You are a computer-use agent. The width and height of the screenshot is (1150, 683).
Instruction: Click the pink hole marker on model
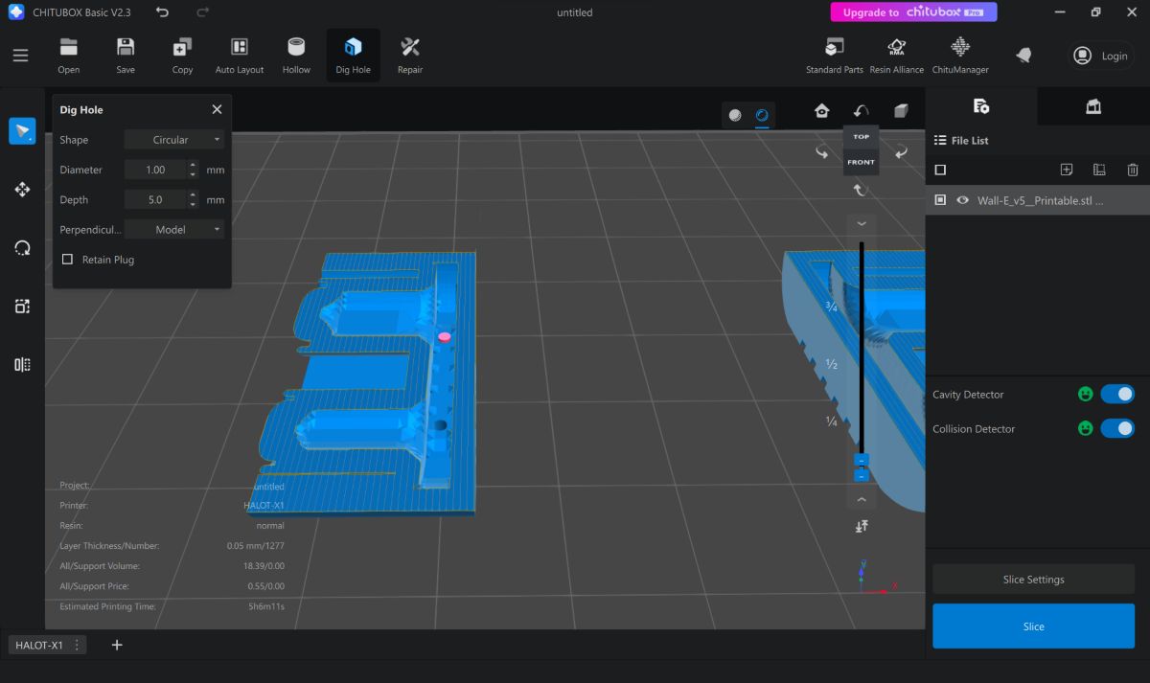tap(444, 337)
